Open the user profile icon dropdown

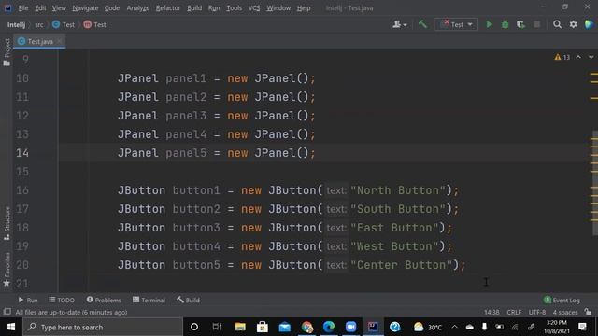[x=399, y=24]
